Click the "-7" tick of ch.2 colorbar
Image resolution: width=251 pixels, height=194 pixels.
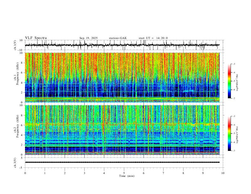coord(234,151)
